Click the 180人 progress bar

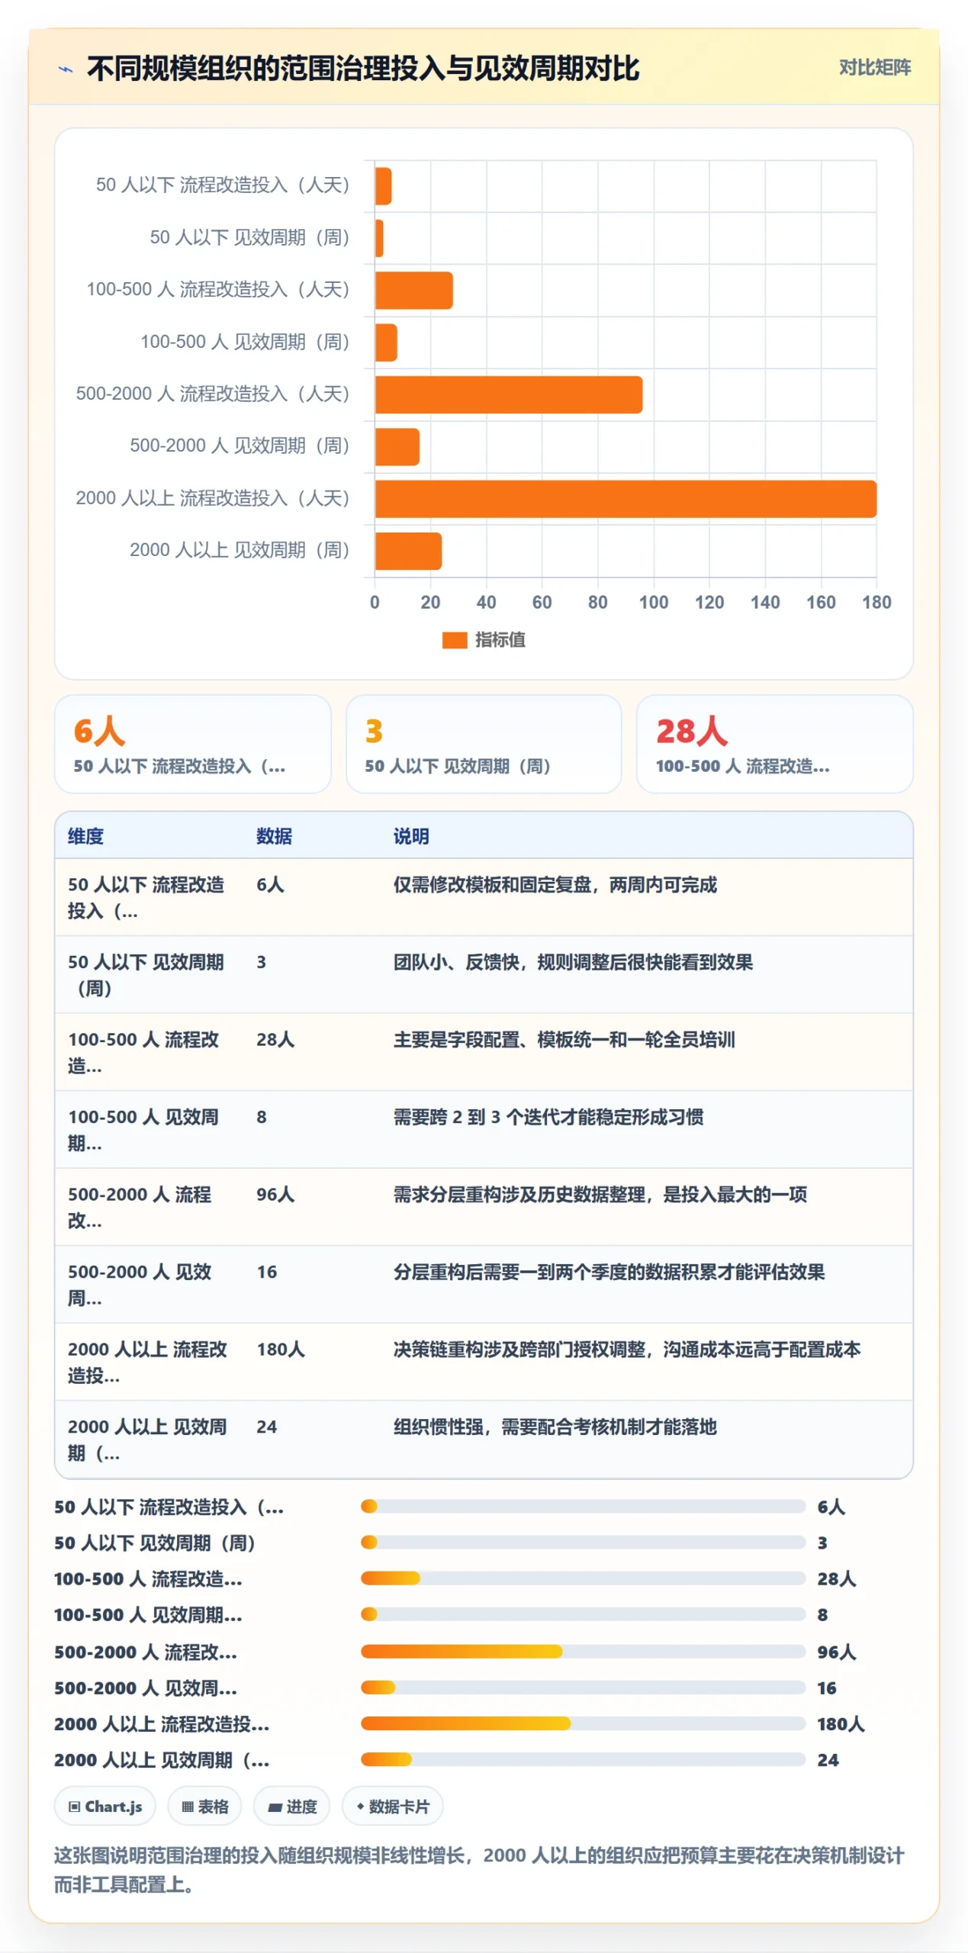click(583, 1723)
